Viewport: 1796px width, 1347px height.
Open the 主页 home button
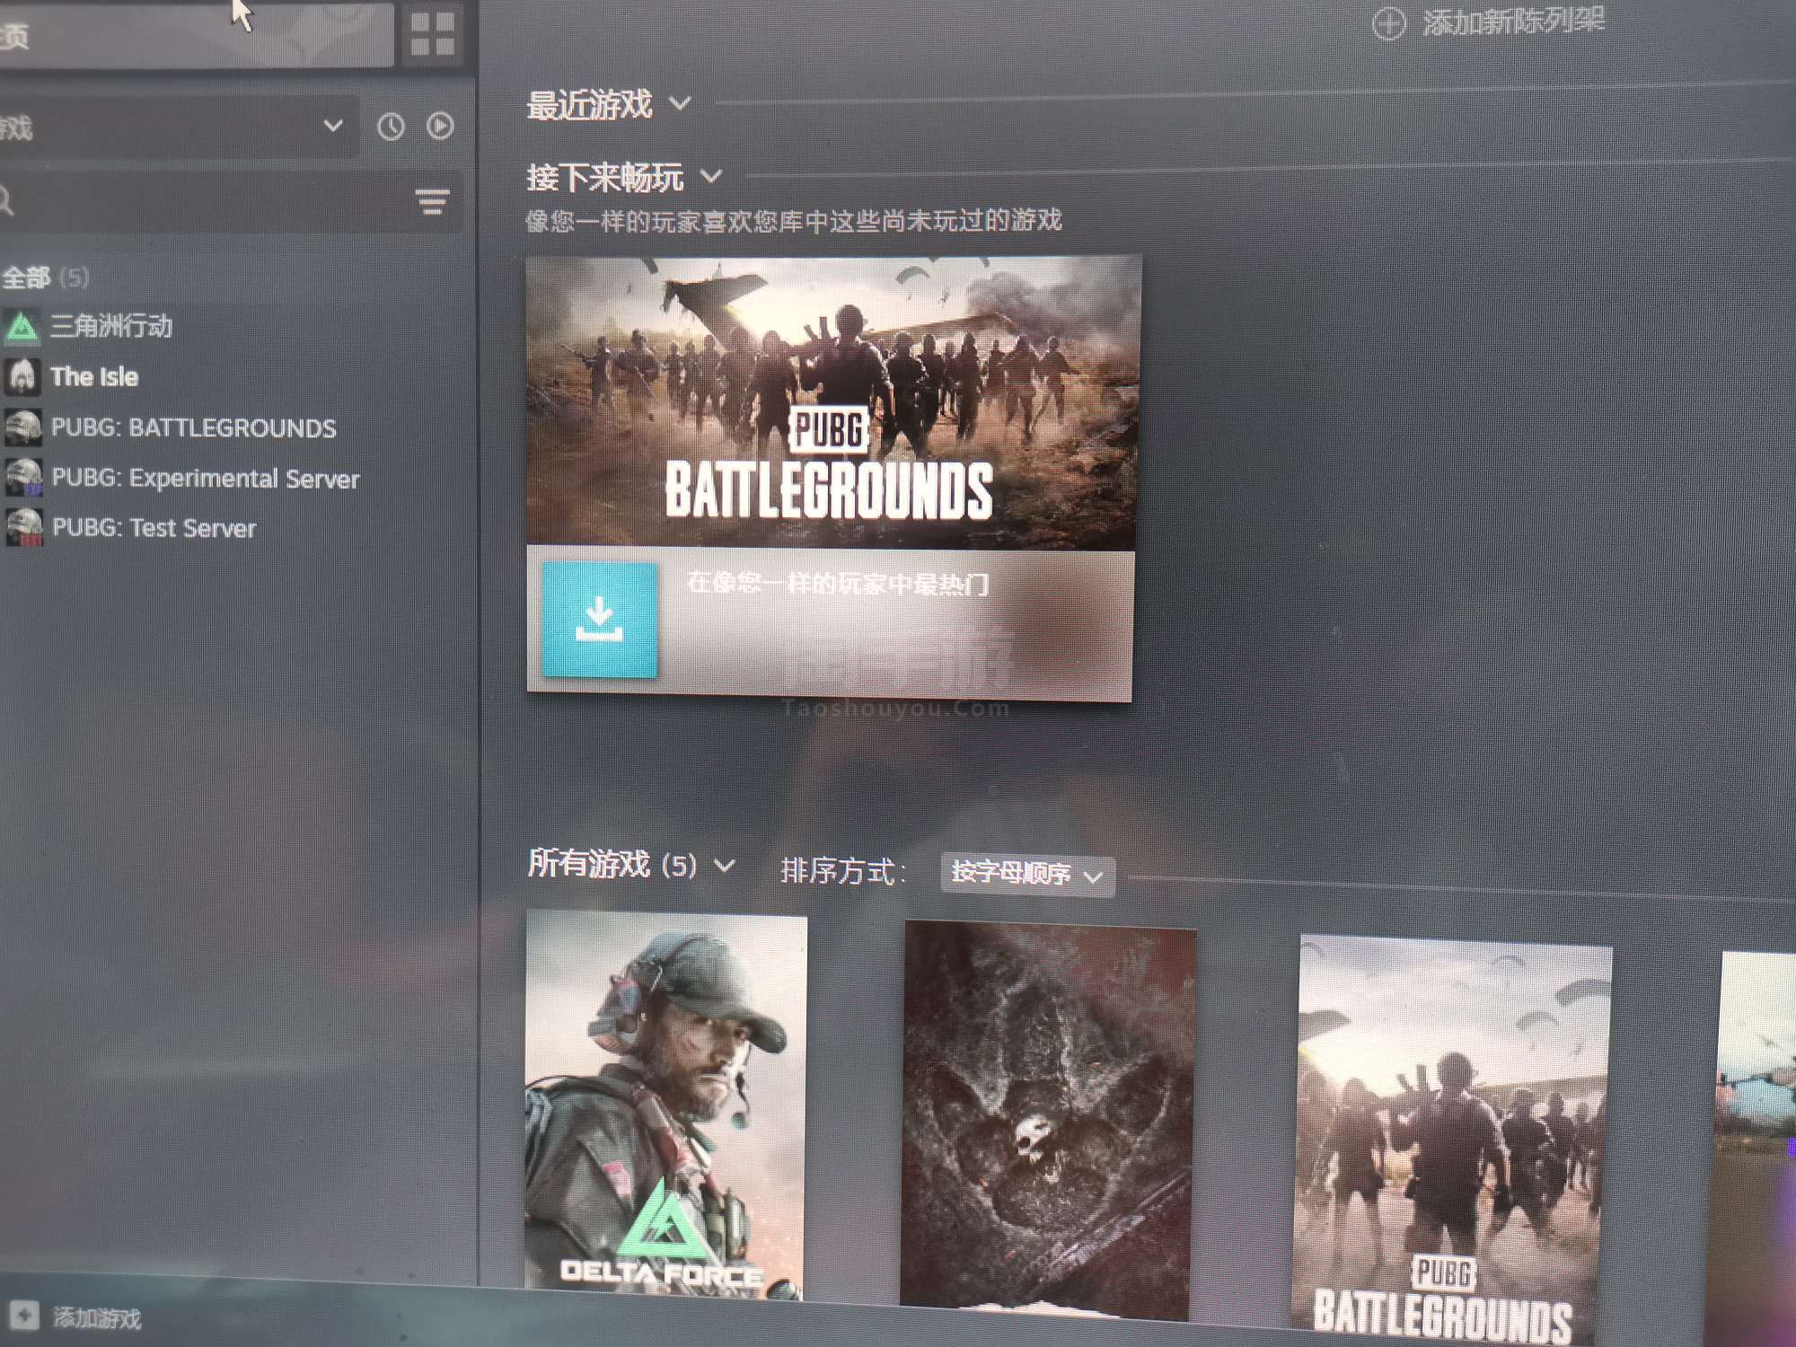196,34
